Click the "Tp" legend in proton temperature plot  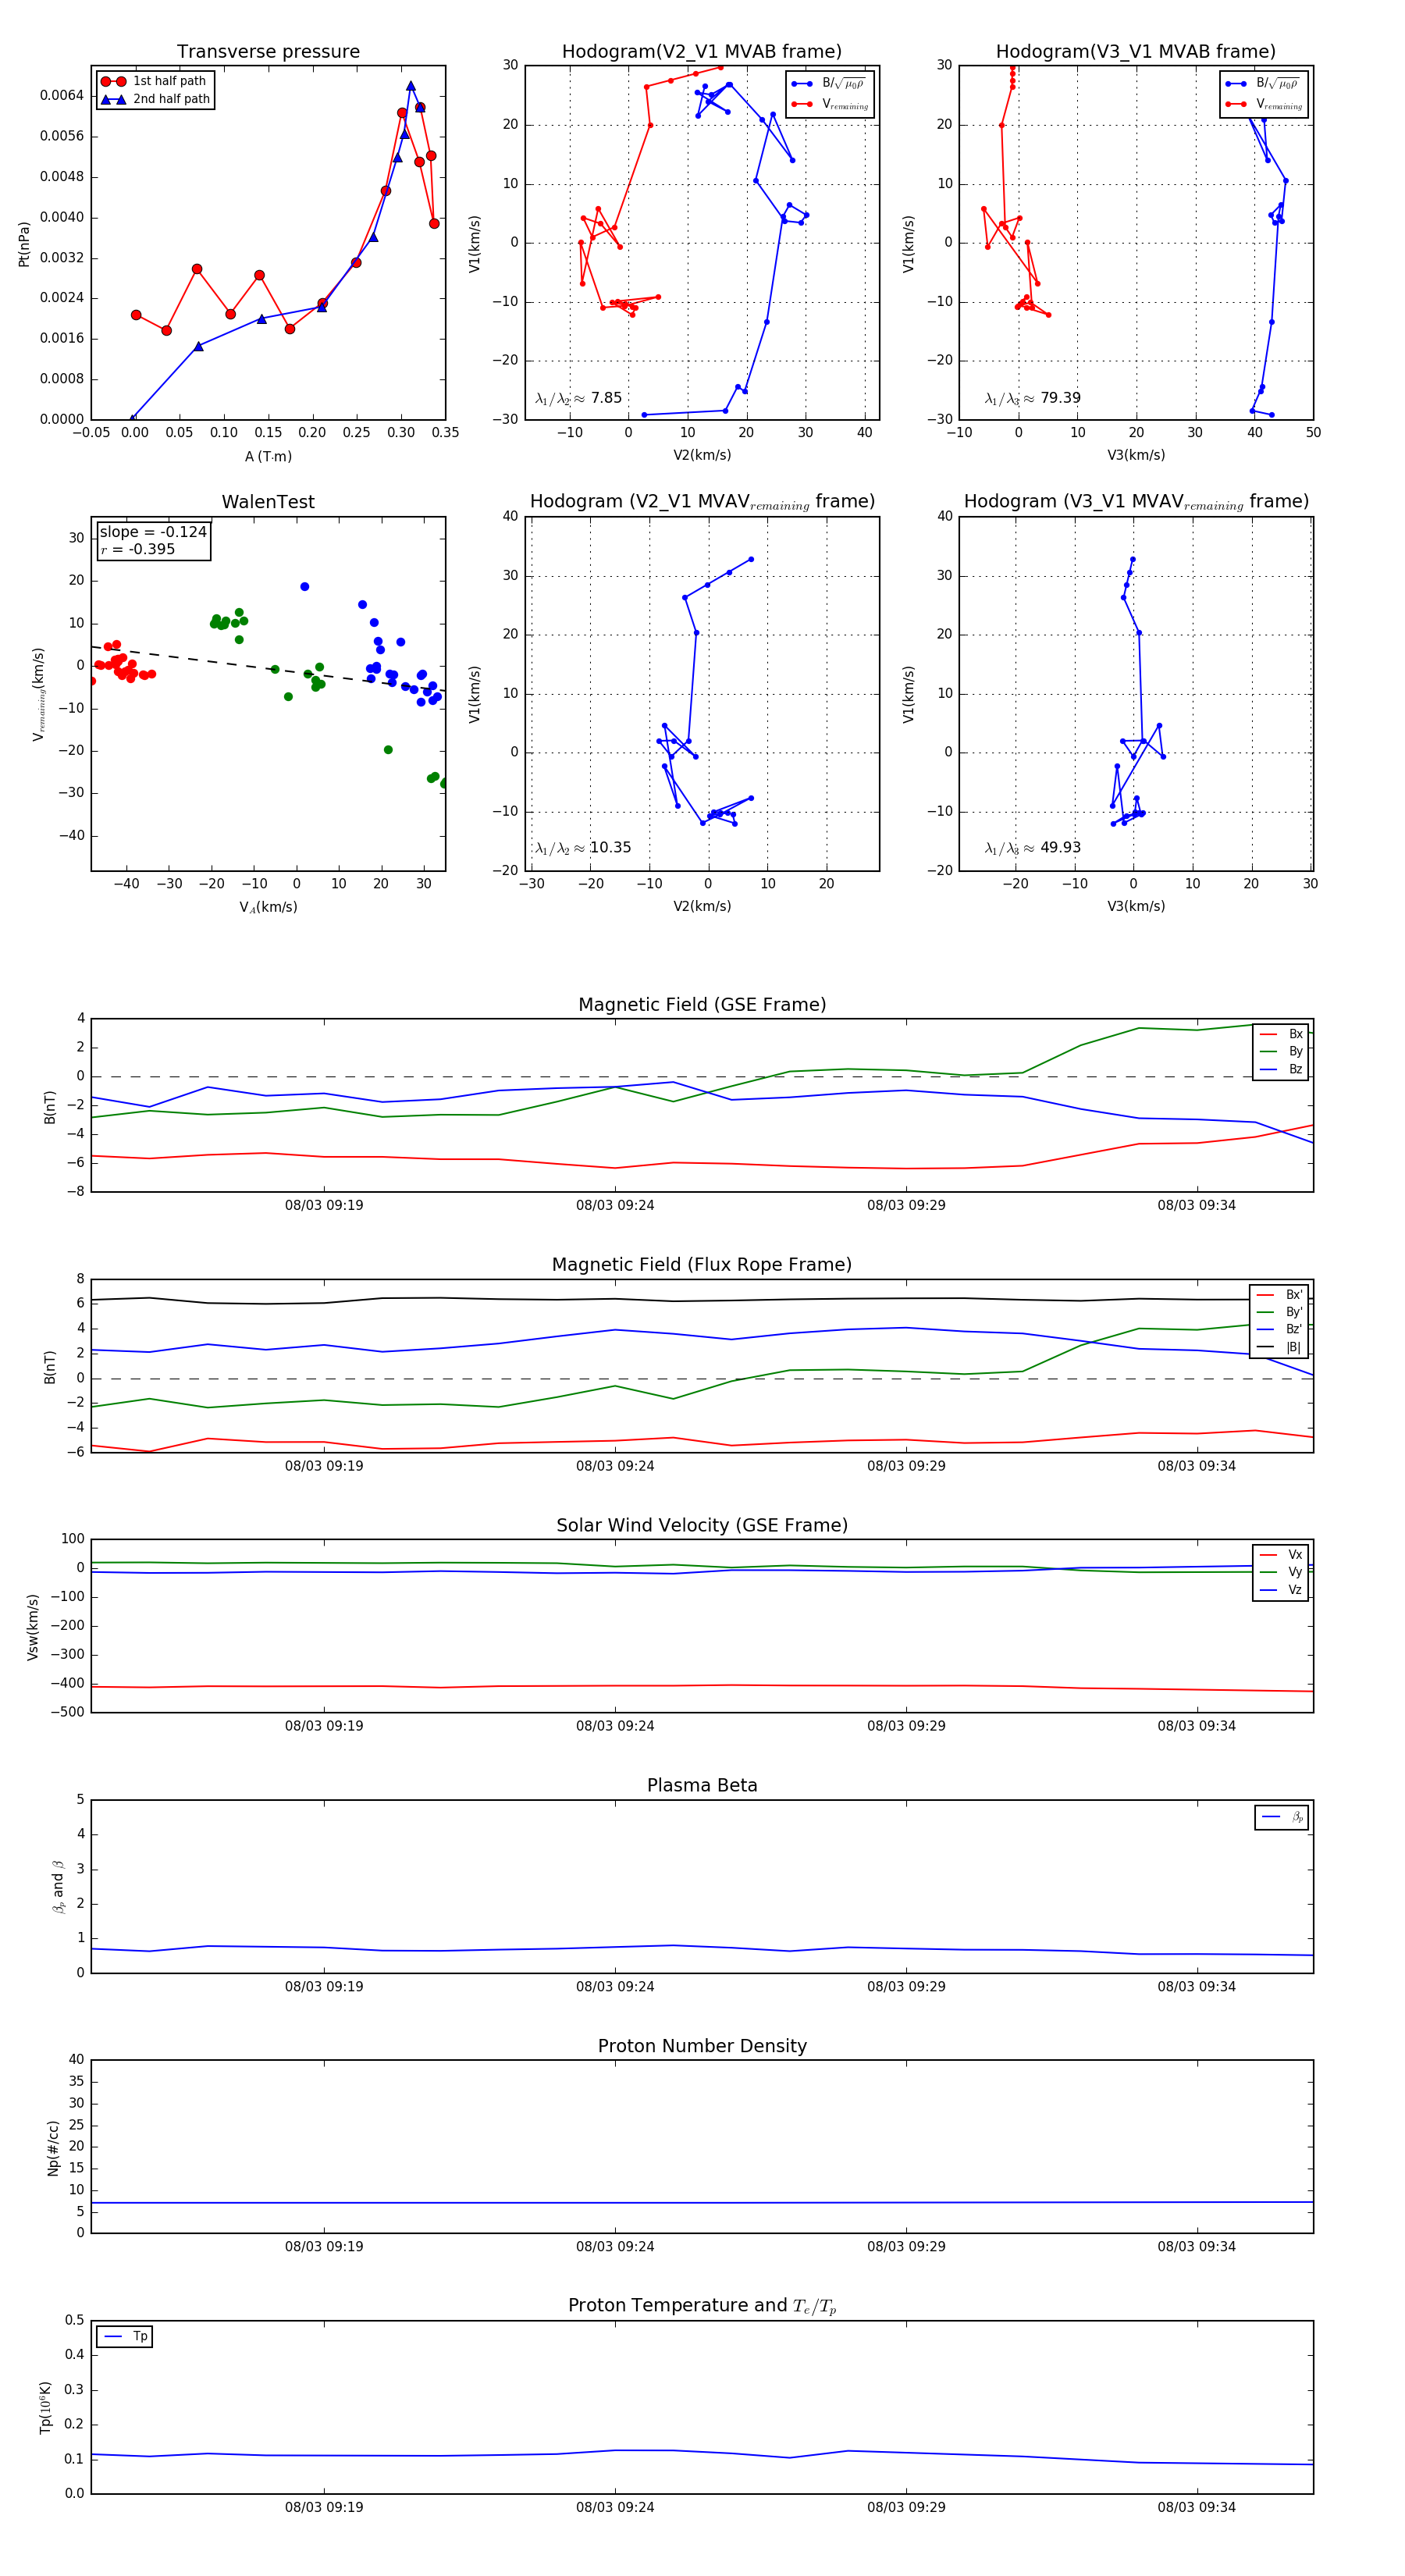[x=125, y=2336]
